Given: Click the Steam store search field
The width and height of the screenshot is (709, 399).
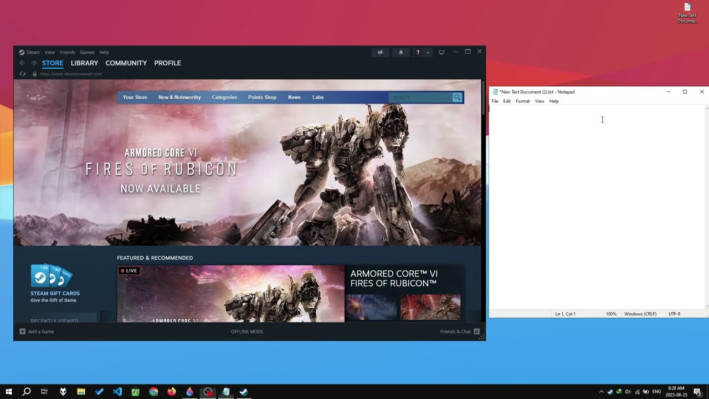Looking at the screenshot, I should pos(420,98).
